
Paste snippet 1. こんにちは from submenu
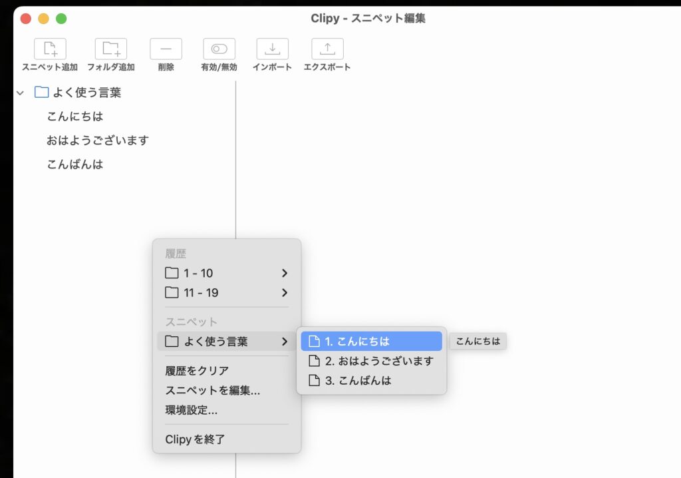pyautogui.click(x=371, y=342)
